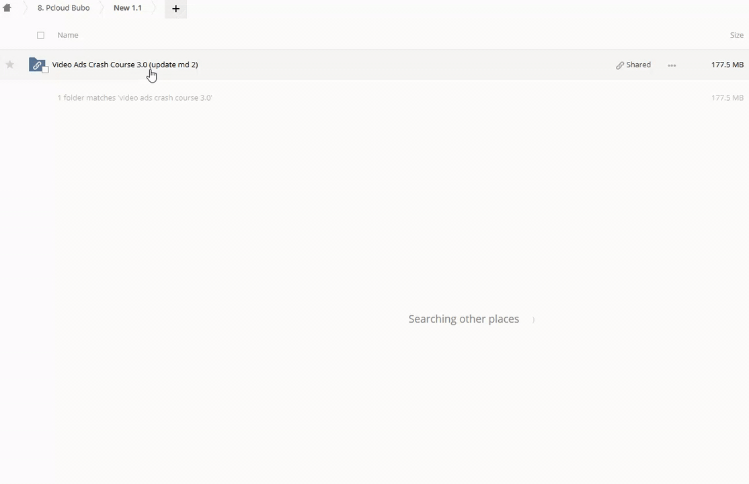
Task: Expand the chevron right after Home icon
Action: pyautogui.click(x=26, y=9)
